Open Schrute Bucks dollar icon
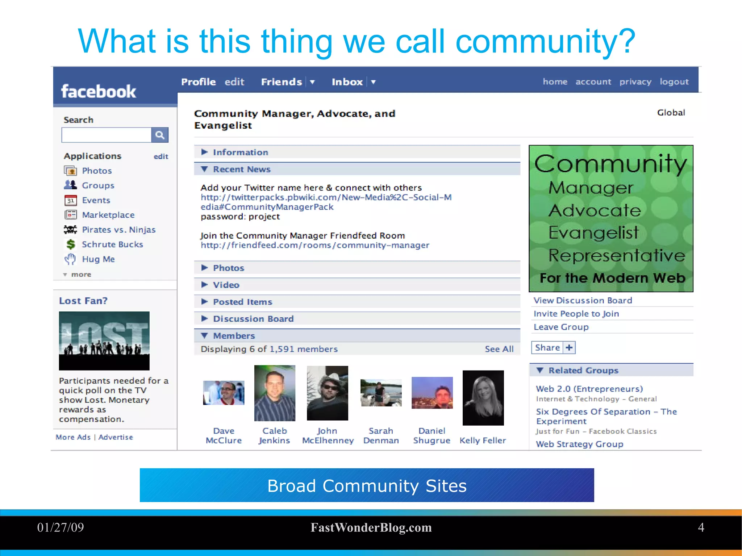742x556 pixels. [70, 244]
